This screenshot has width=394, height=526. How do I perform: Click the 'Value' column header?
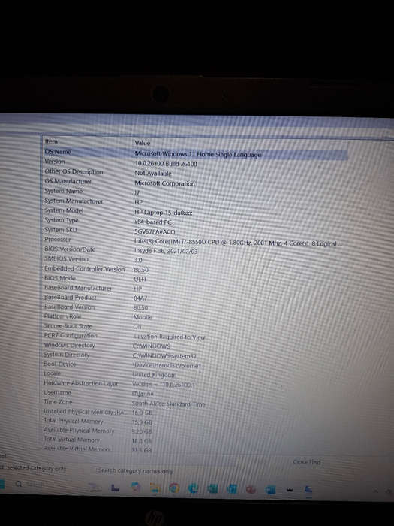[x=142, y=143]
